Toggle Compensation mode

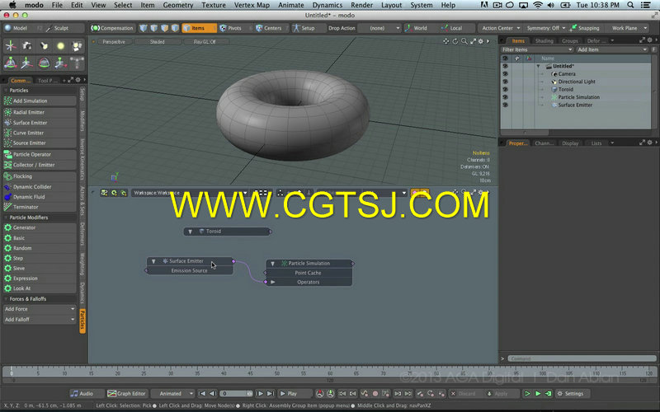point(112,28)
